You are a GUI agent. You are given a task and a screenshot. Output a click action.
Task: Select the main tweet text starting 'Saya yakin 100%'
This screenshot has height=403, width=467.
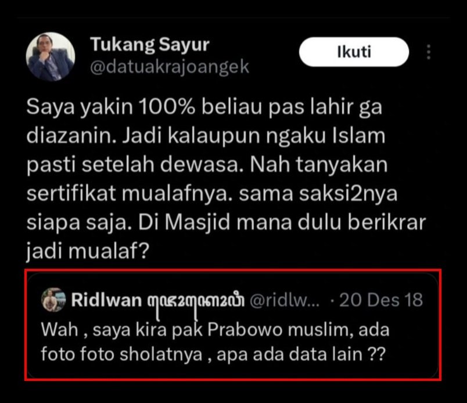click(227, 179)
